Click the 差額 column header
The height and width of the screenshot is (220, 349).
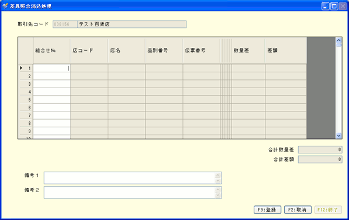(286, 50)
